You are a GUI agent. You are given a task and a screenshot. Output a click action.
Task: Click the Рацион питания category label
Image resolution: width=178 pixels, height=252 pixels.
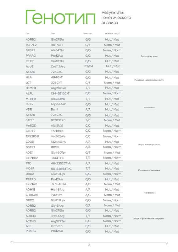149,56
